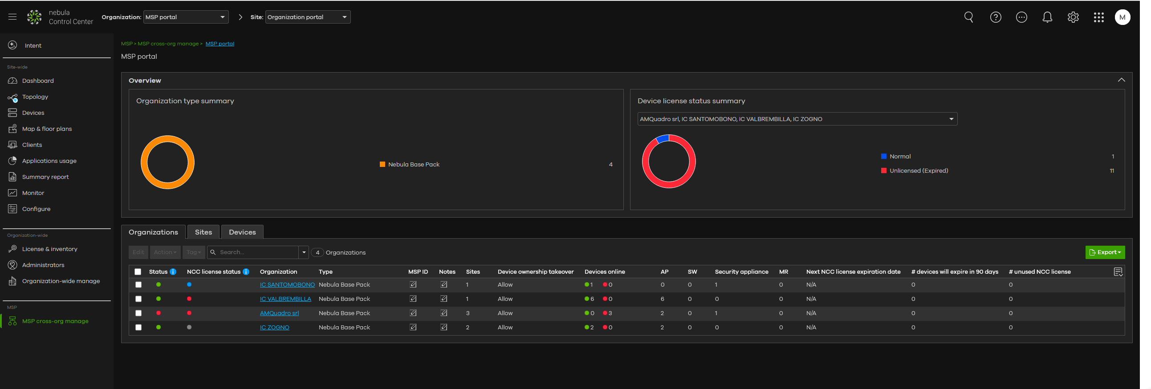Viewport: 1151px width, 389px height.
Task: Check the IC SANTOMOBONO row checkbox
Action: (138, 285)
